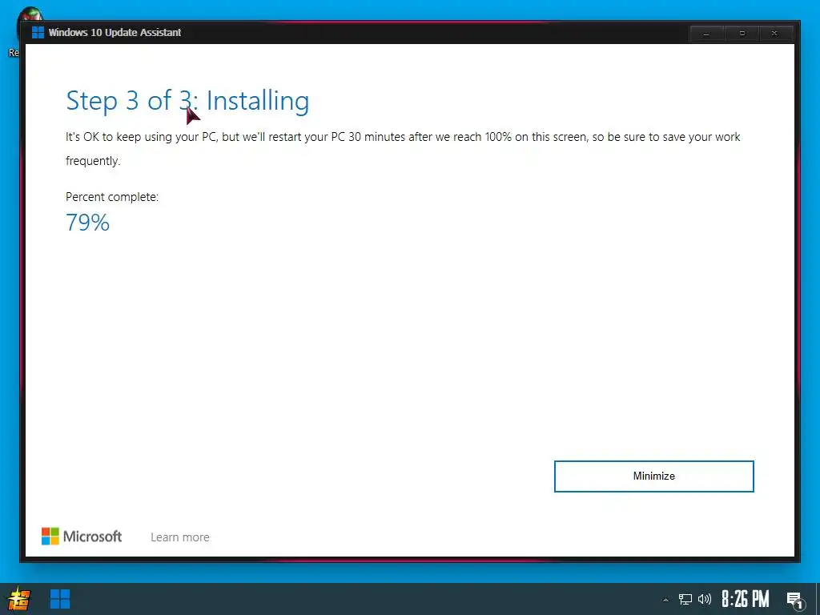
Task: Click the Show desktop strip at the taskbar end
Action: [818, 599]
